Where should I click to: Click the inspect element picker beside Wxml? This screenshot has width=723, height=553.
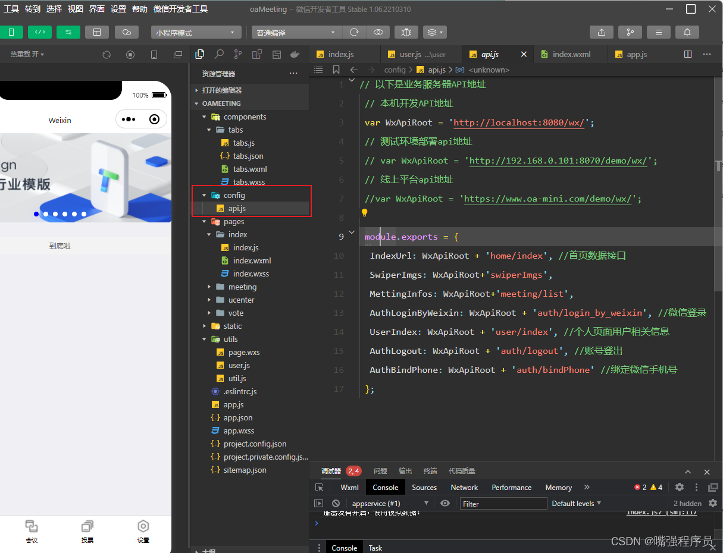[x=320, y=488]
